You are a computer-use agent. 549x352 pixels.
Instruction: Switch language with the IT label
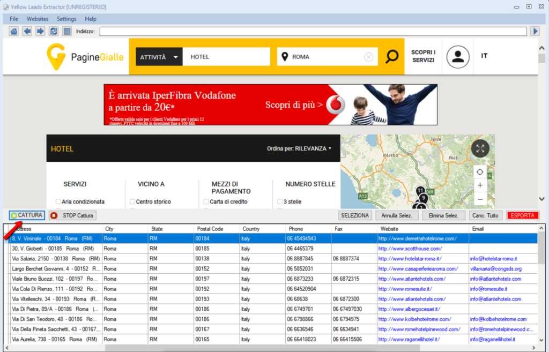484,56
